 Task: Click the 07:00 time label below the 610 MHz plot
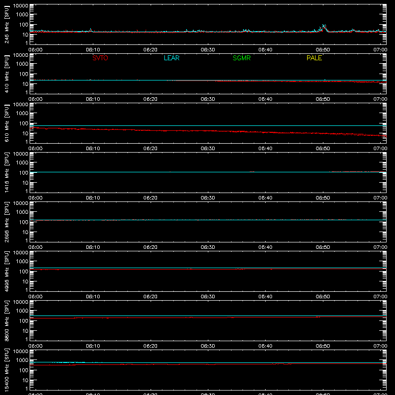pos(380,149)
